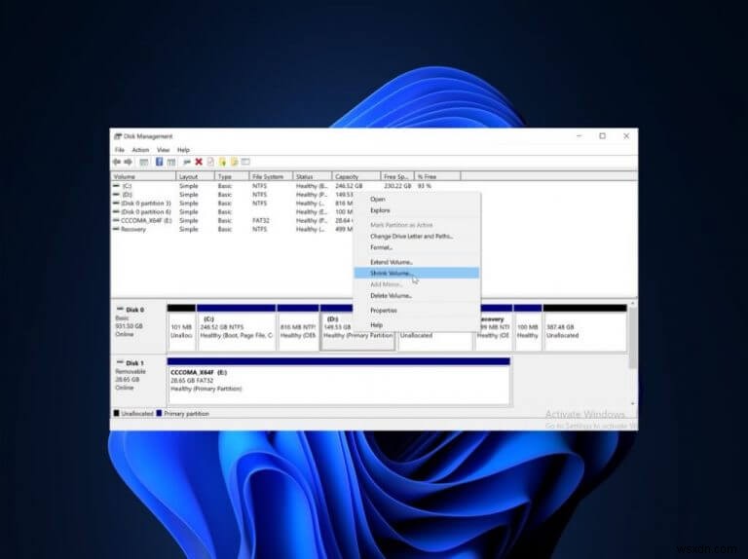Sort by the Type column header
Image resolution: width=748 pixels, height=559 pixels.
click(232, 176)
